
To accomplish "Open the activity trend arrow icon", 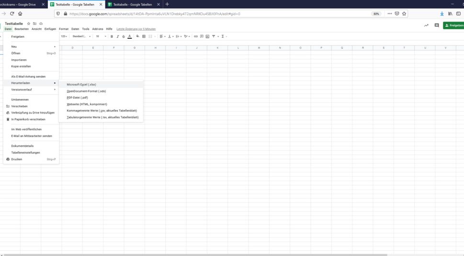I will [x=426, y=25].
